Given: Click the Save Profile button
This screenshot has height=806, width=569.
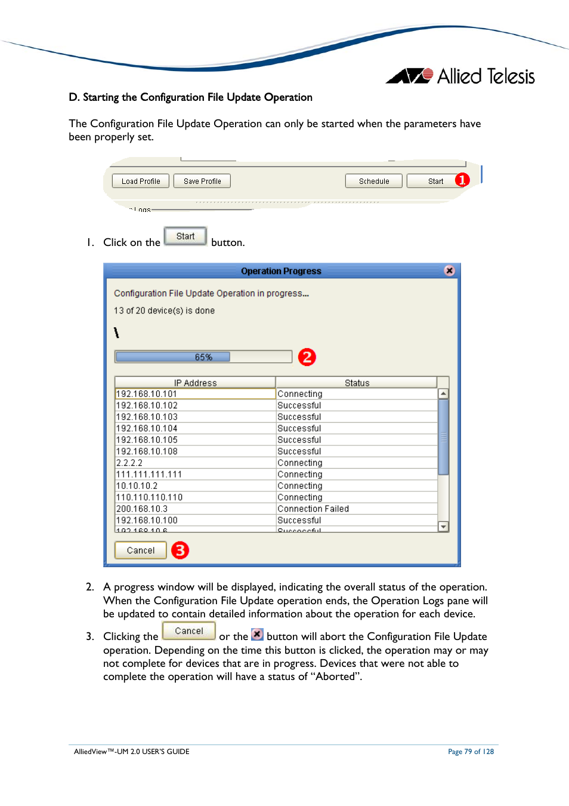Looking at the screenshot, I should (202, 181).
